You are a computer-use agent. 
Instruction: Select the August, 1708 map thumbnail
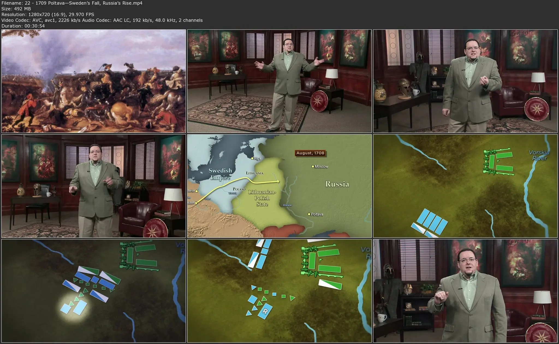pos(279,186)
